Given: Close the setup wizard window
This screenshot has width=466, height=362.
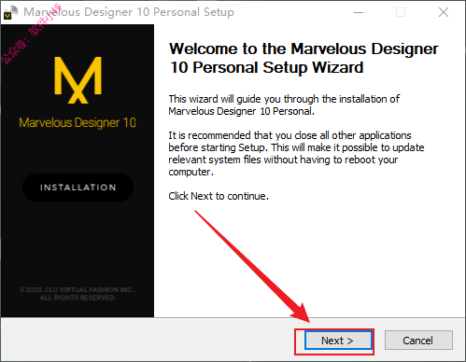Looking at the screenshot, I should pyautogui.click(x=444, y=12).
